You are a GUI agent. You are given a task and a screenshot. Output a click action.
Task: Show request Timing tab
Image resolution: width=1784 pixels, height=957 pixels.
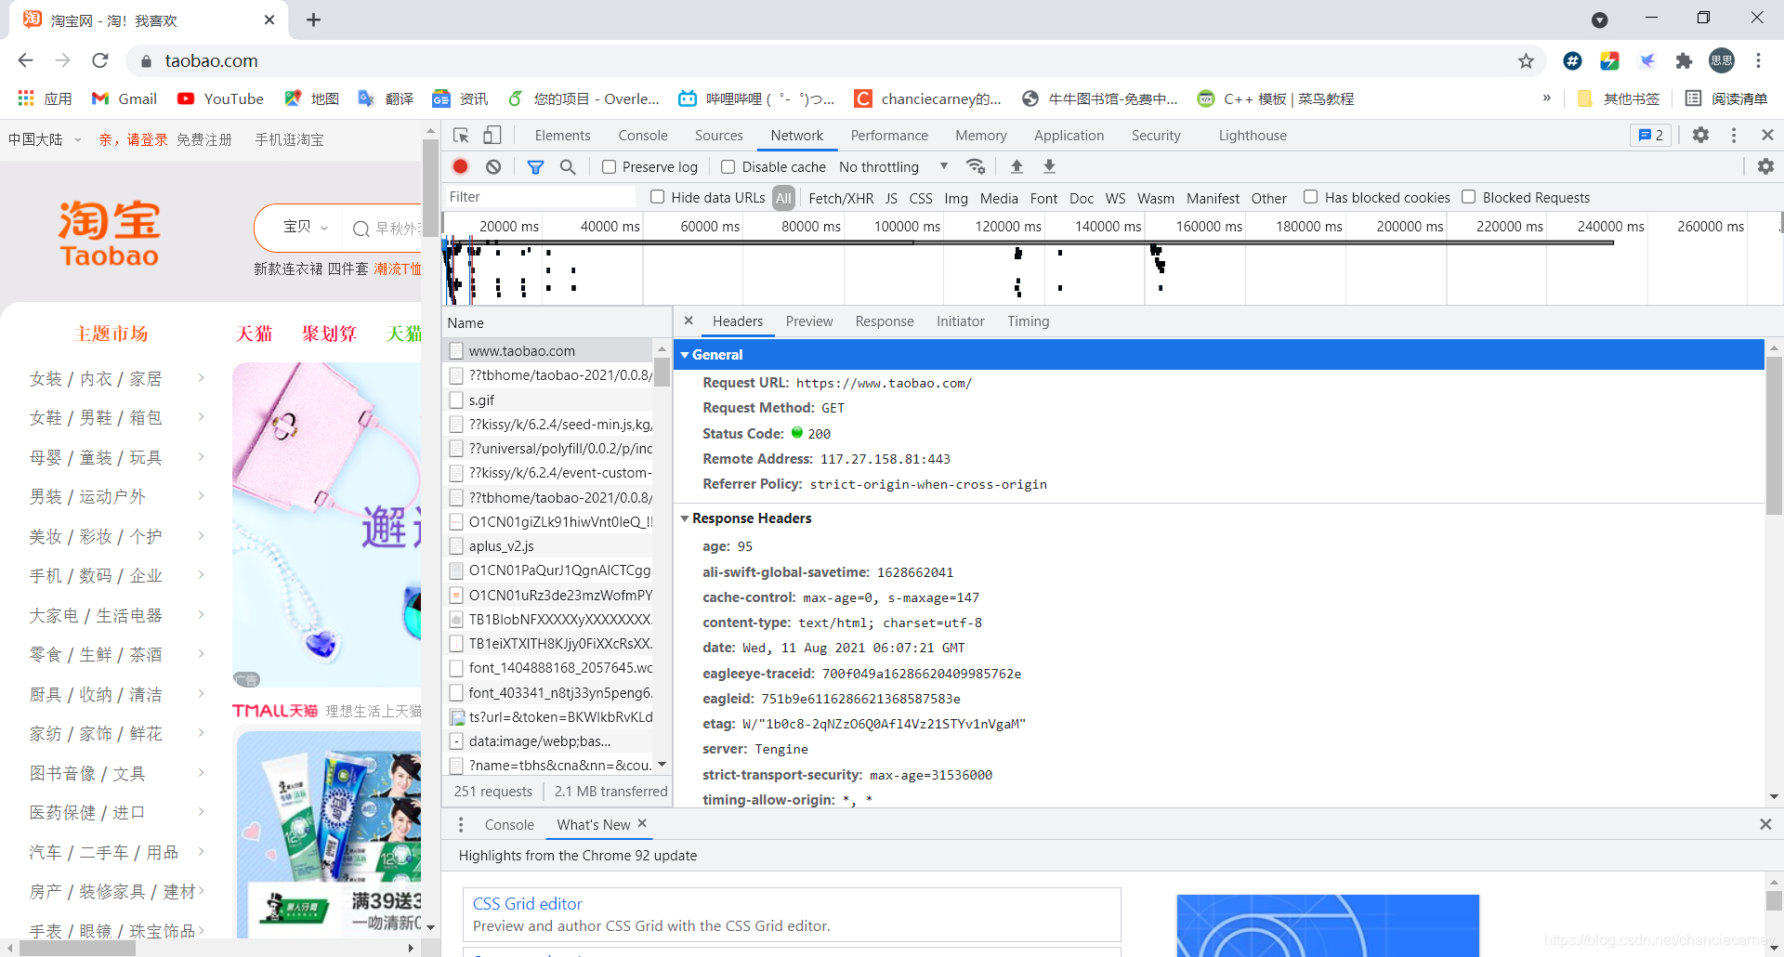point(1029,321)
